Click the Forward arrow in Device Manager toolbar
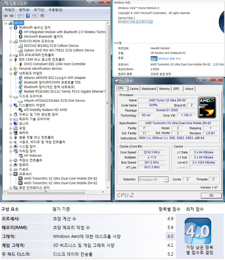This screenshot has height=260, width=225. click(x=12, y=16)
